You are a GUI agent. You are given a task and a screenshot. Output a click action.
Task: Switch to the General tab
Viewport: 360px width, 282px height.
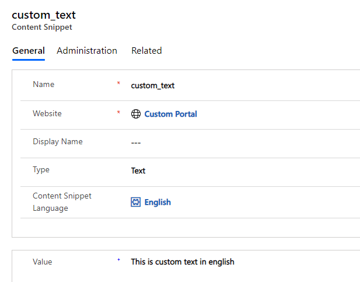tap(28, 51)
